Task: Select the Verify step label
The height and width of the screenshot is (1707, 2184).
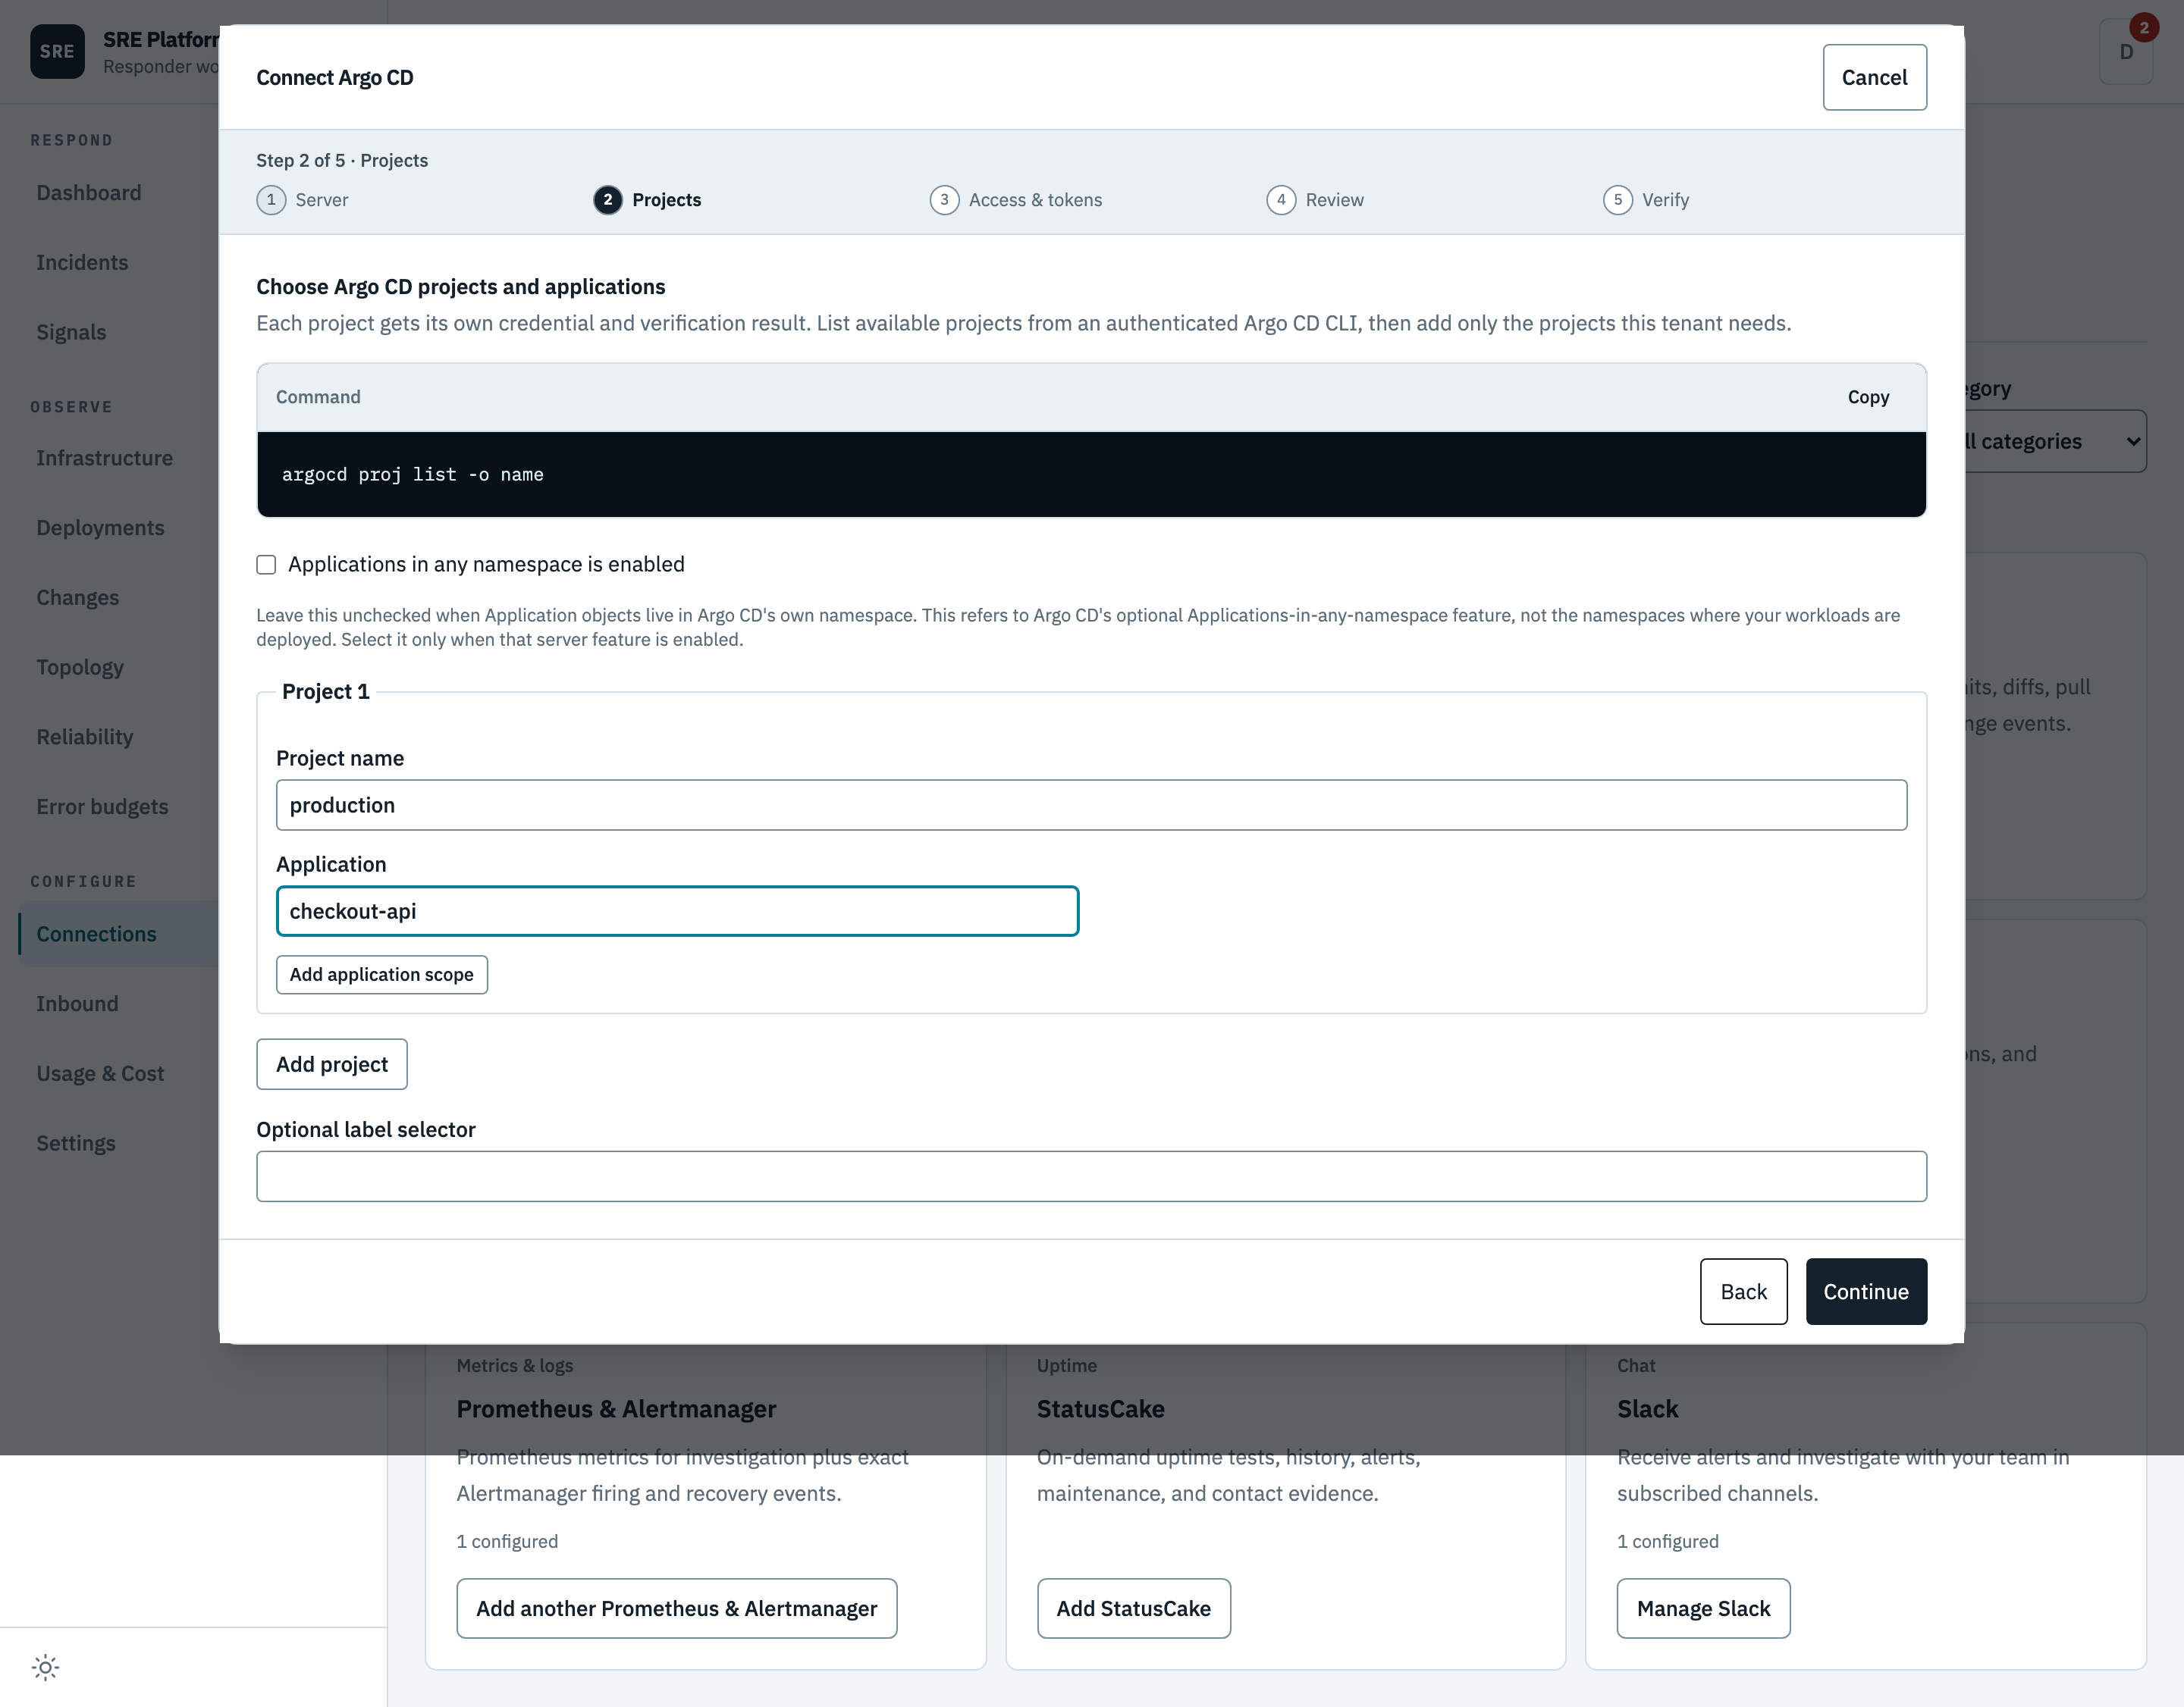Action: click(x=1665, y=200)
